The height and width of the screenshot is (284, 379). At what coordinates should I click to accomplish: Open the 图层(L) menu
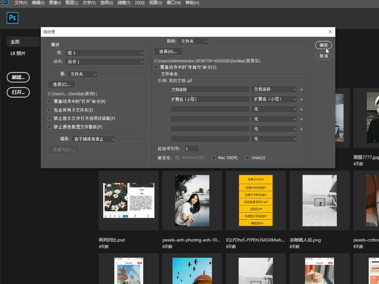point(72,3)
